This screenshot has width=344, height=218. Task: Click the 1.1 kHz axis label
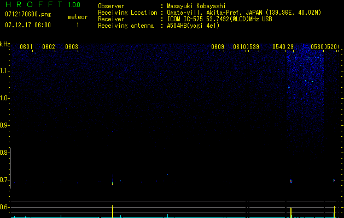point(4,71)
